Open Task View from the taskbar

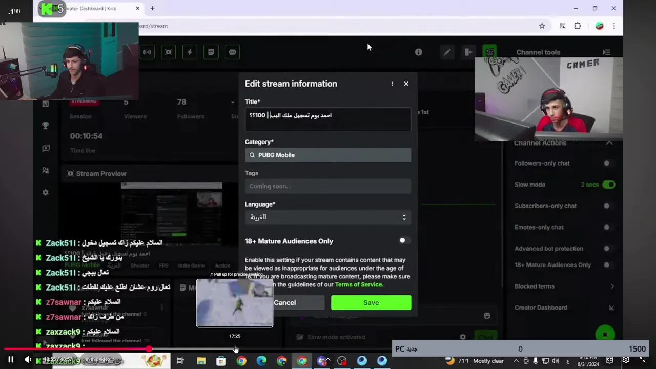coord(180,361)
